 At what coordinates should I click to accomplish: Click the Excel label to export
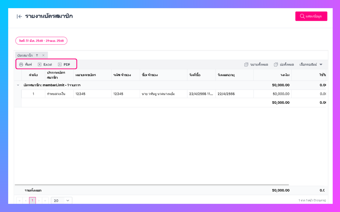tap(47, 64)
